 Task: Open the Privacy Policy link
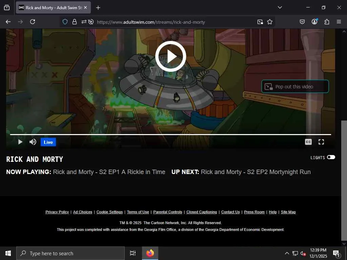57,212
